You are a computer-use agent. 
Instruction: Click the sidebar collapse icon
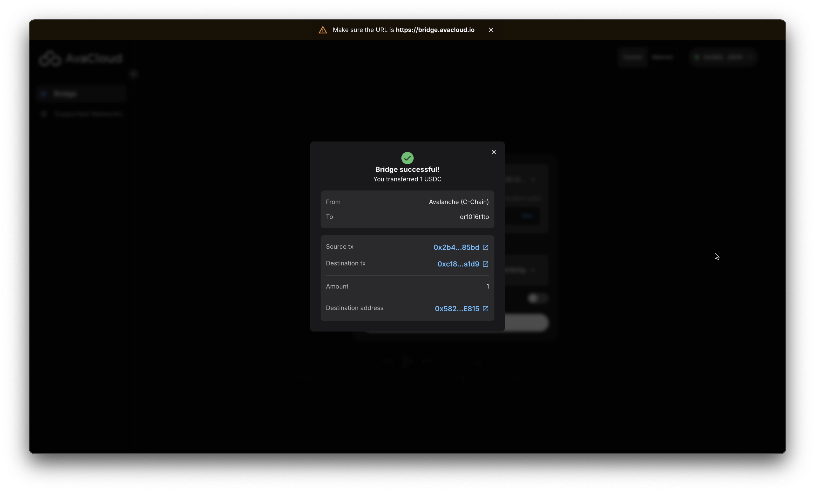click(x=133, y=74)
